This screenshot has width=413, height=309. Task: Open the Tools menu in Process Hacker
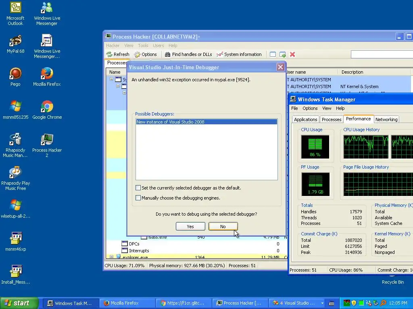click(x=143, y=45)
